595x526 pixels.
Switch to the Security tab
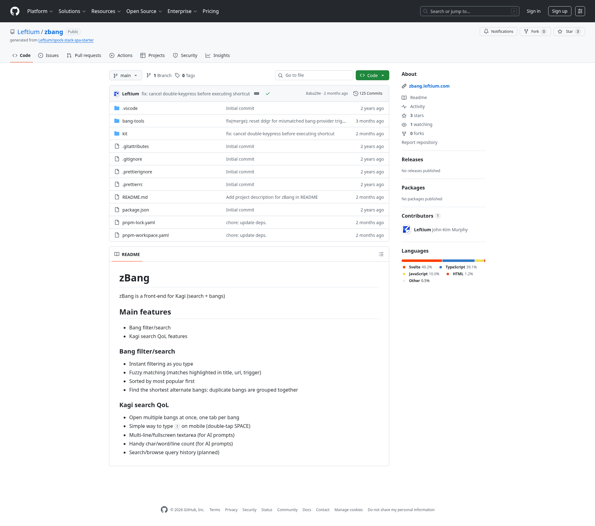click(x=185, y=55)
